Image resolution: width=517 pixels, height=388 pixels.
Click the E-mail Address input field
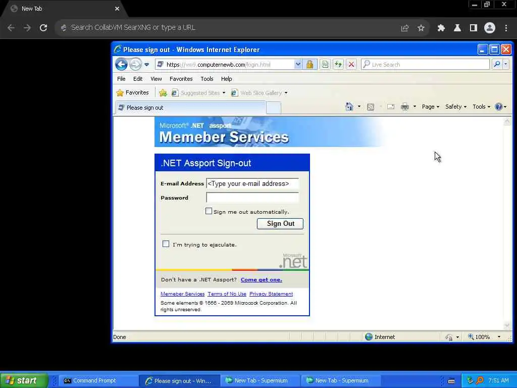(252, 183)
